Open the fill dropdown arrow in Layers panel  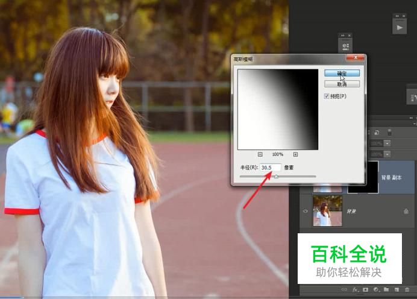click(x=387, y=154)
